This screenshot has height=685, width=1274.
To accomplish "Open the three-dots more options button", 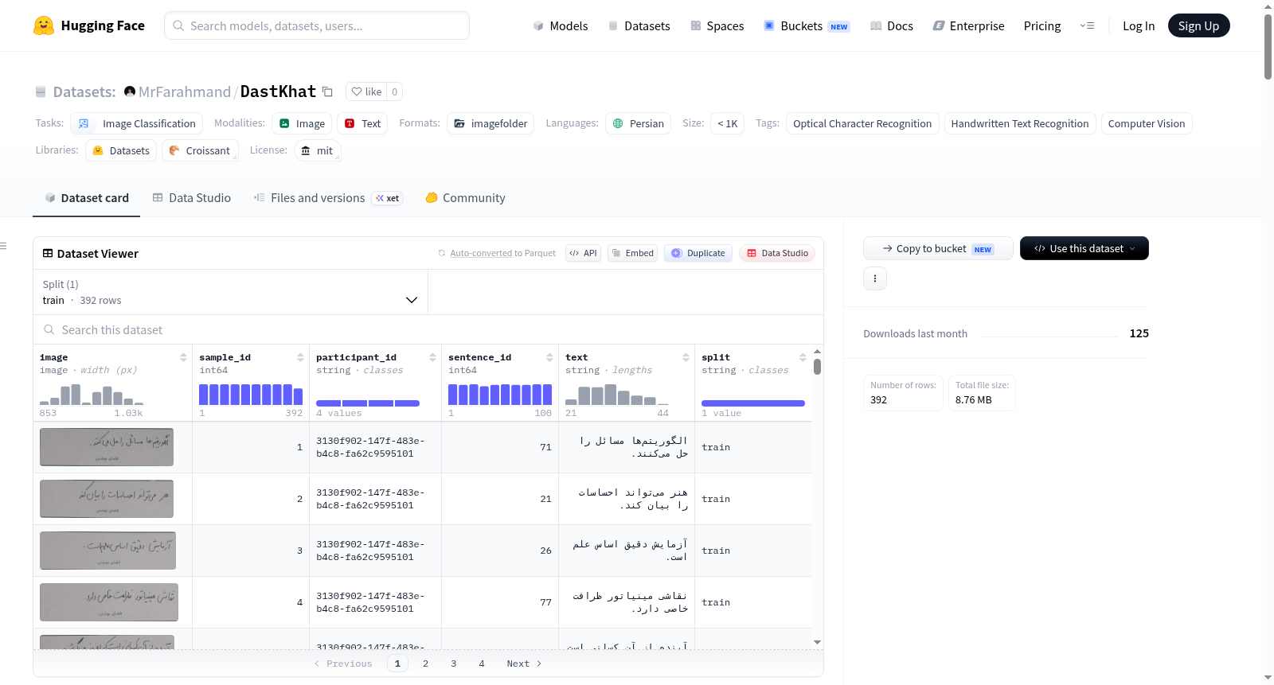I will [x=875, y=278].
